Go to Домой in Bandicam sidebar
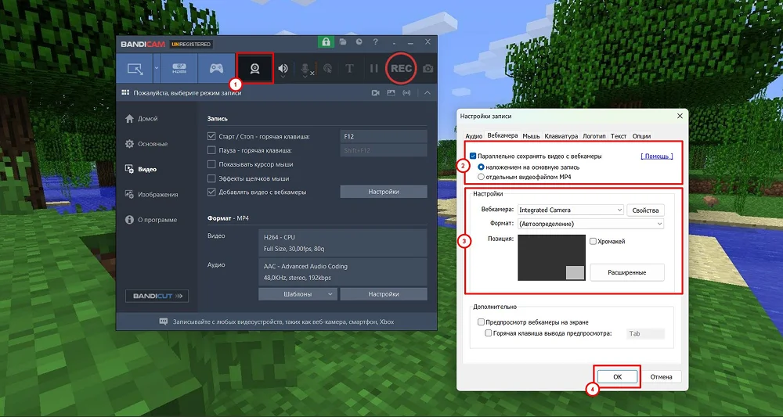 (x=142, y=119)
